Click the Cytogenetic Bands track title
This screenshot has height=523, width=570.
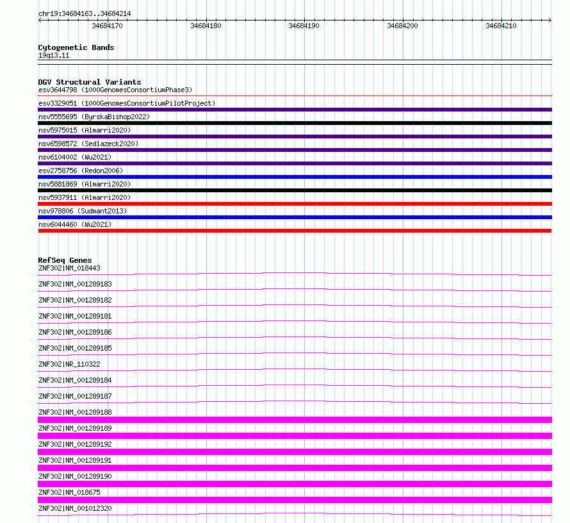[76, 47]
